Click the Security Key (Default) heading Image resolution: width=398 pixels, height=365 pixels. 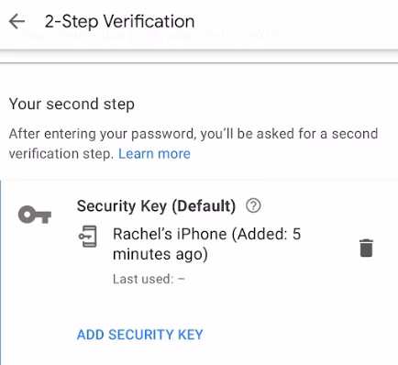156,206
